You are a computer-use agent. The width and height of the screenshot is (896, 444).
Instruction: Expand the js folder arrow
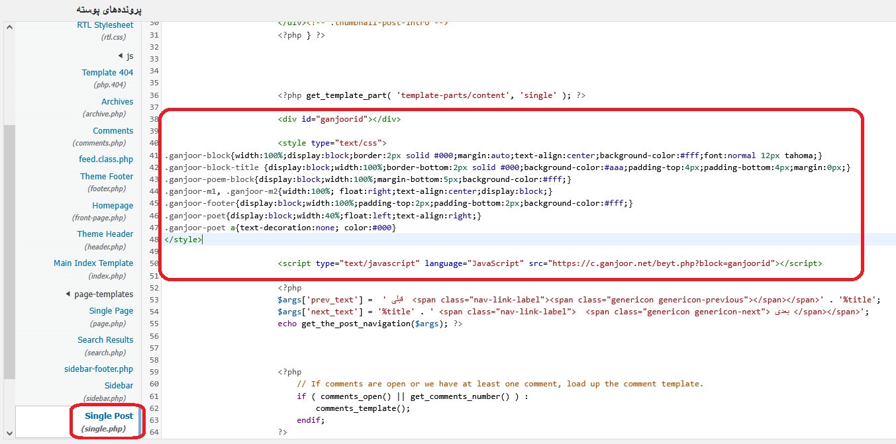point(120,56)
